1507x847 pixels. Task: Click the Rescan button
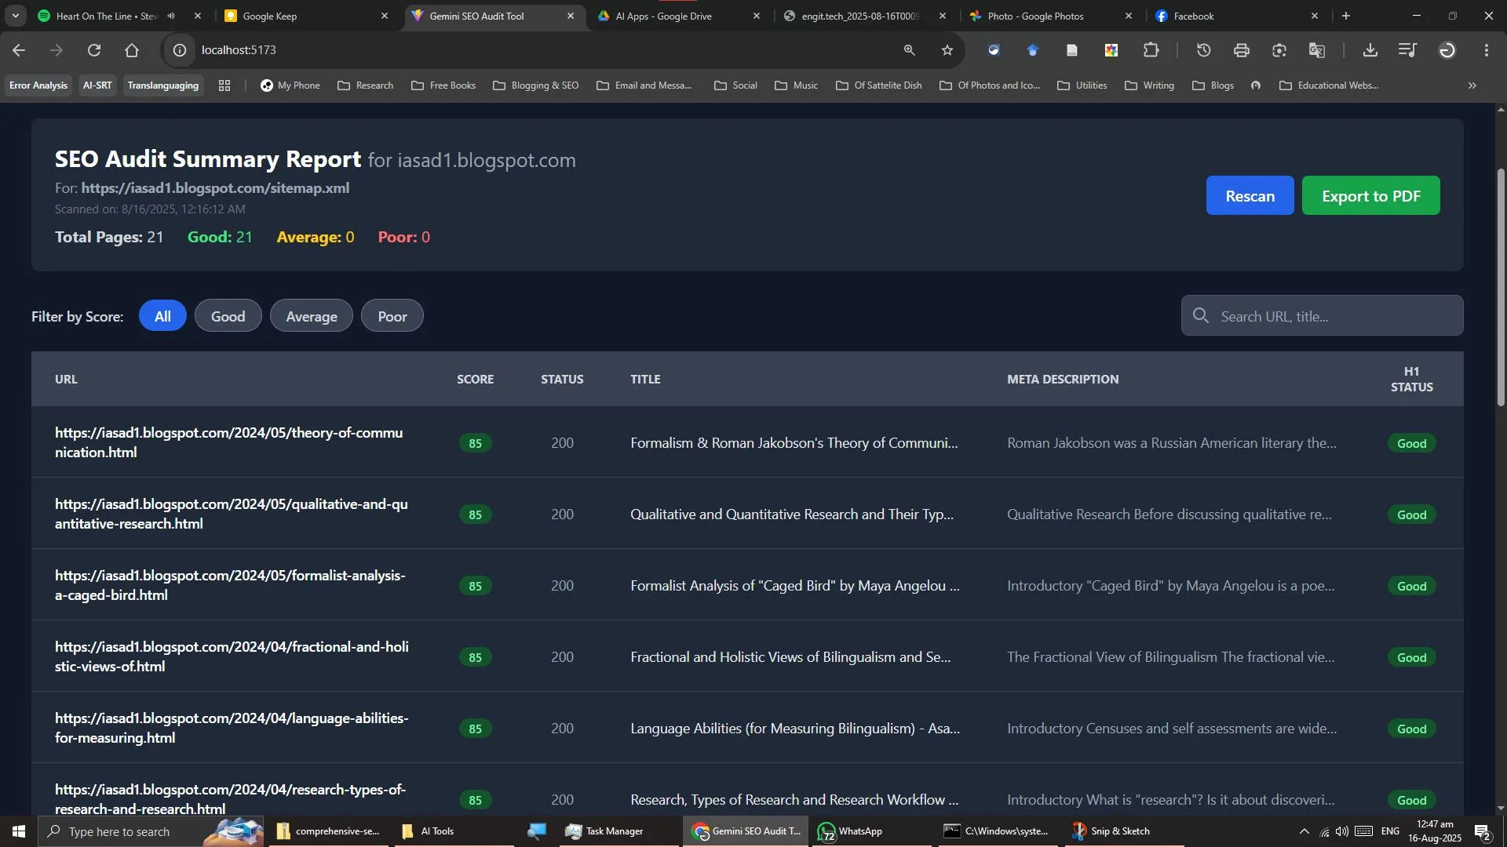point(1249,195)
